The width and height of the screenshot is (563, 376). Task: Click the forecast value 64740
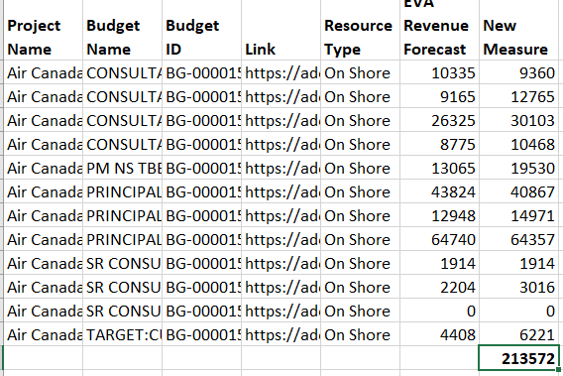tap(440, 239)
